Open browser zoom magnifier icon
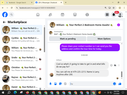Image resolution: width=127 pixels, height=95 pixels. click(105, 8)
